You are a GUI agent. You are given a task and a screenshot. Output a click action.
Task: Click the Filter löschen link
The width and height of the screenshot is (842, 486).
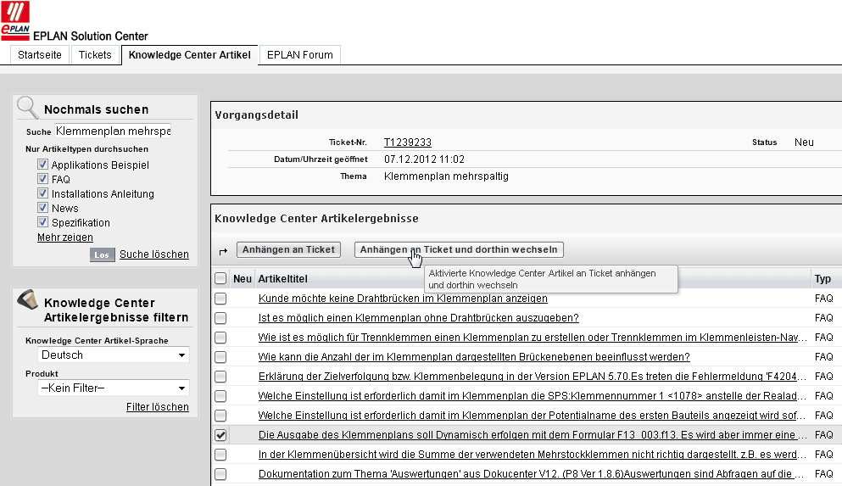tap(157, 407)
